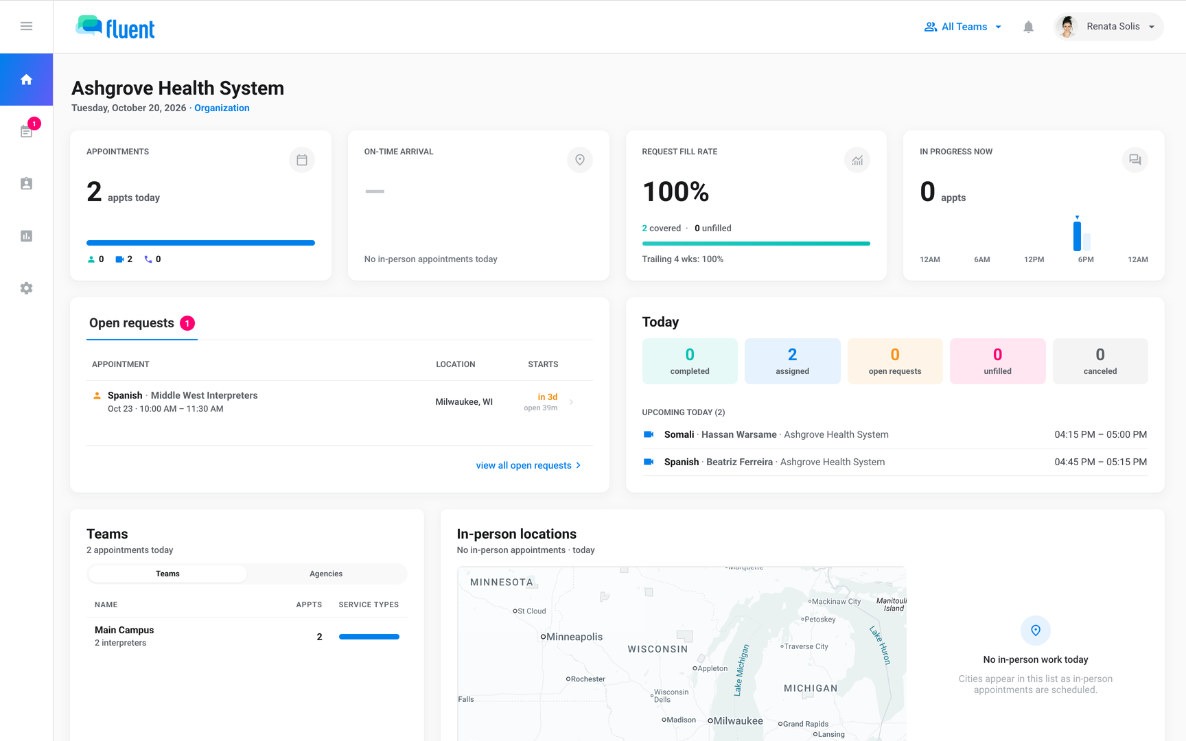Go to Home in sidebar

coord(26,80)
